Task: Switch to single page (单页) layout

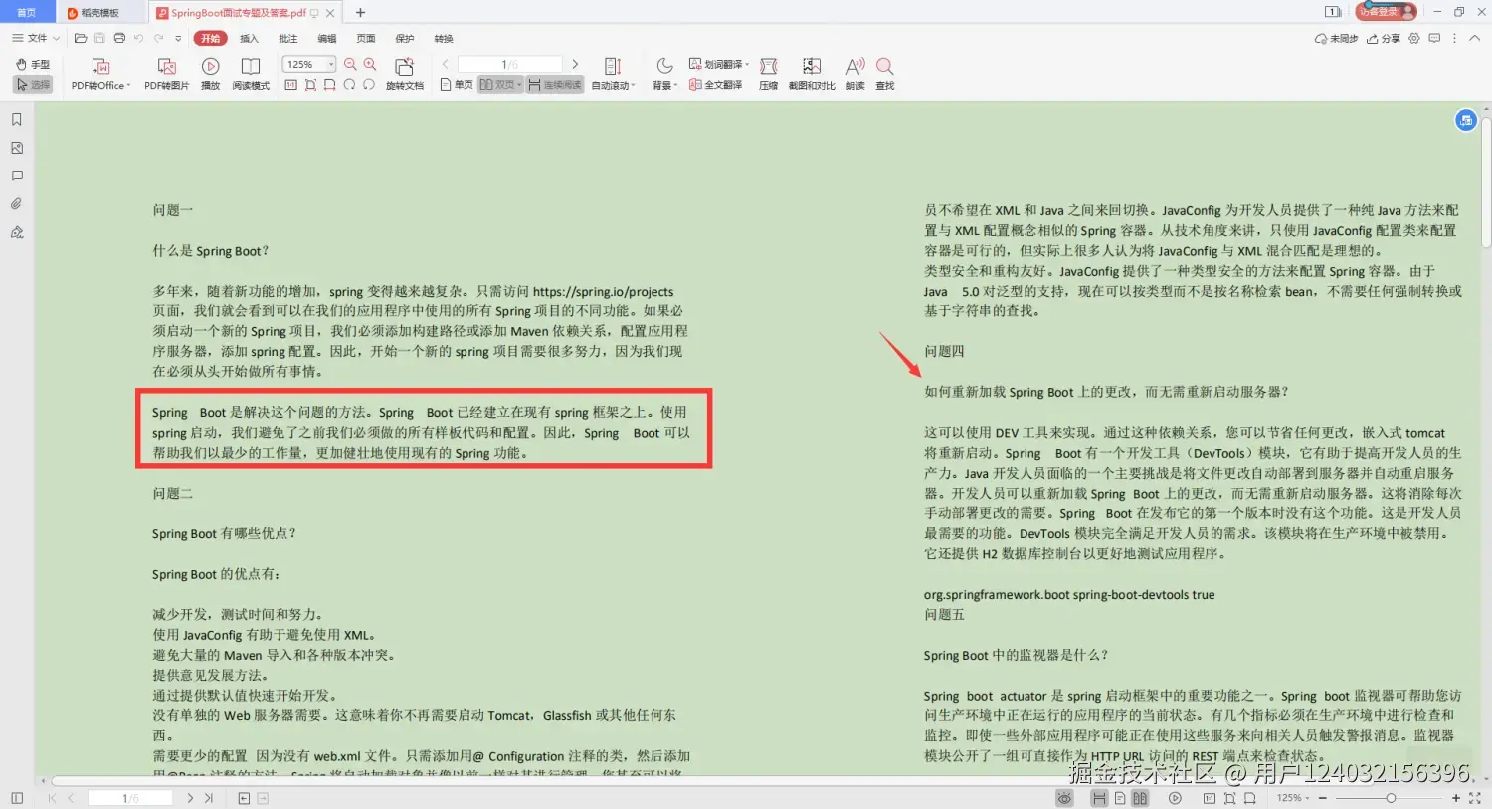Action: click(457, 85)
